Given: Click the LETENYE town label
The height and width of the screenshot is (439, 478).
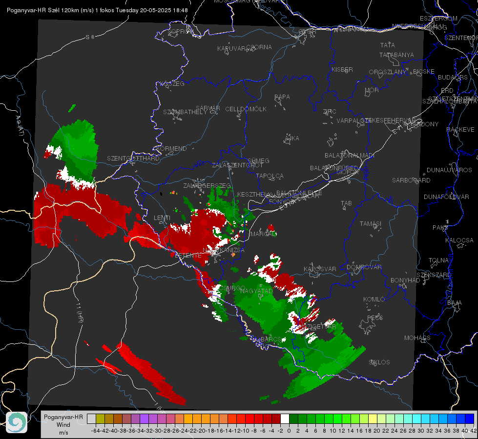Looking at the screenshot, I should [x=188, y=255].
